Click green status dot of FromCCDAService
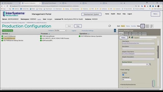 [2, 36]
